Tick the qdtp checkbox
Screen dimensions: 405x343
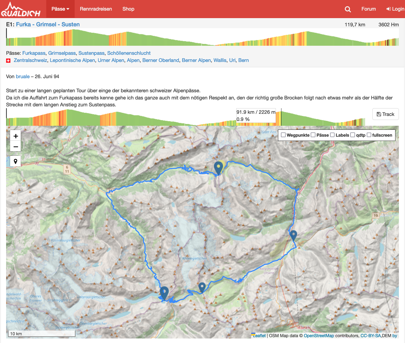click(x=353, y=135)
